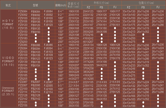
Task: Click outer dimension 204X123
Action: [x=88, y=11]
